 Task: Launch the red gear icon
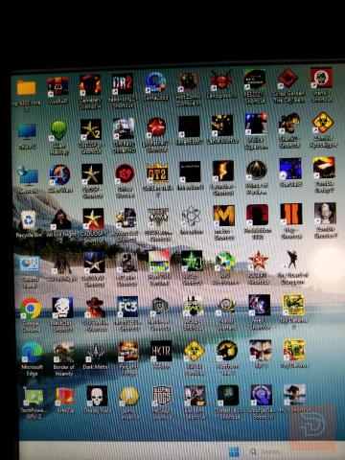coord(125,173)
